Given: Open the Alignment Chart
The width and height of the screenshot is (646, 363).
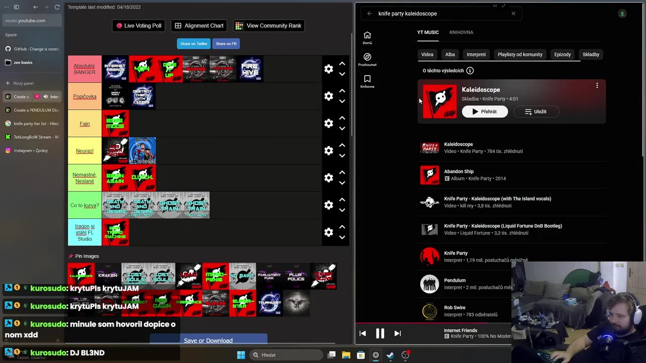Looking at the screenshot, I should tap(199, 26).
